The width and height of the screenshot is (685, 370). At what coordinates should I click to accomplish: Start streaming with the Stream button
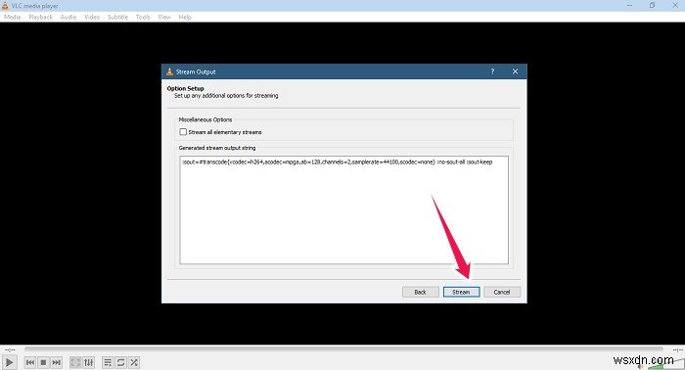pos(461,292)
